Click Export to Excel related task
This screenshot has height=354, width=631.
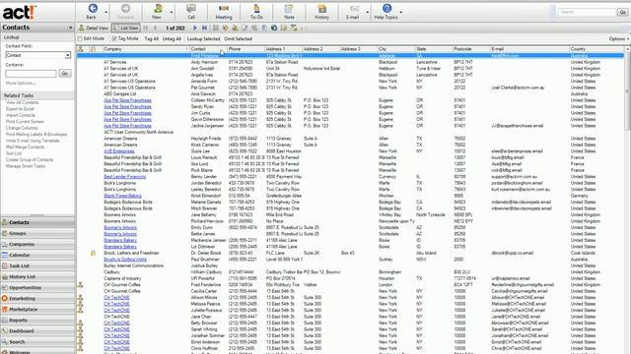pyautogui.click(x=20, y=109)
